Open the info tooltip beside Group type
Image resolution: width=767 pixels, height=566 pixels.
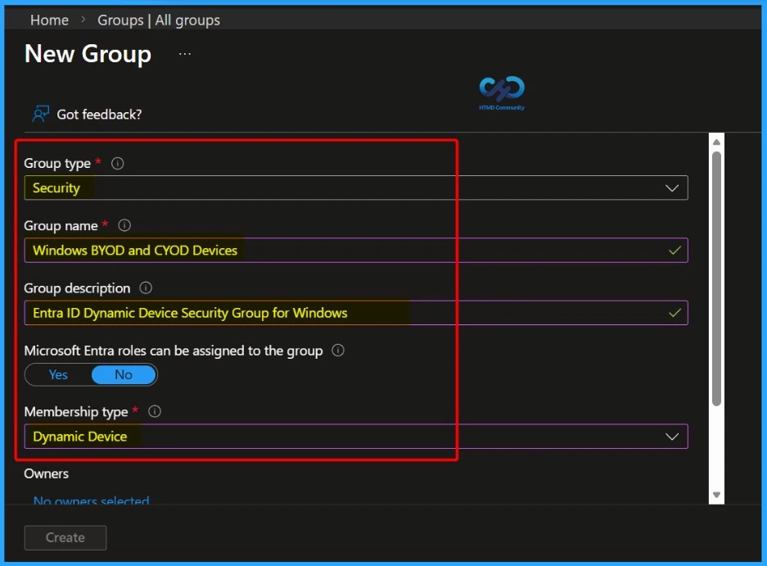click(x=117, y=163)
